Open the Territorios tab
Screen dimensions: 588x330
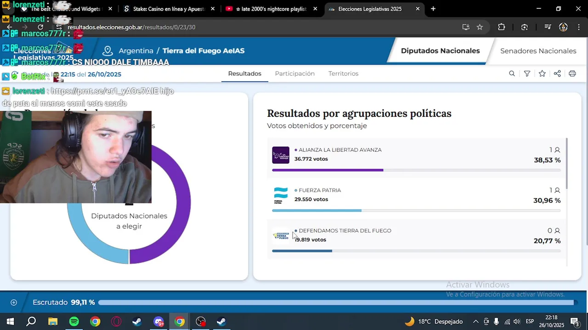tap(343, 74)
